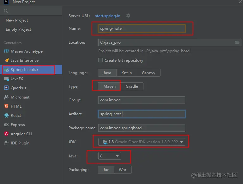Choose Quarkus generator
The height and width of the screenshot is (184, 243).
(x=31, y=88)
